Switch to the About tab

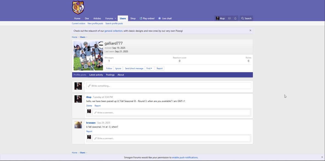121,75
